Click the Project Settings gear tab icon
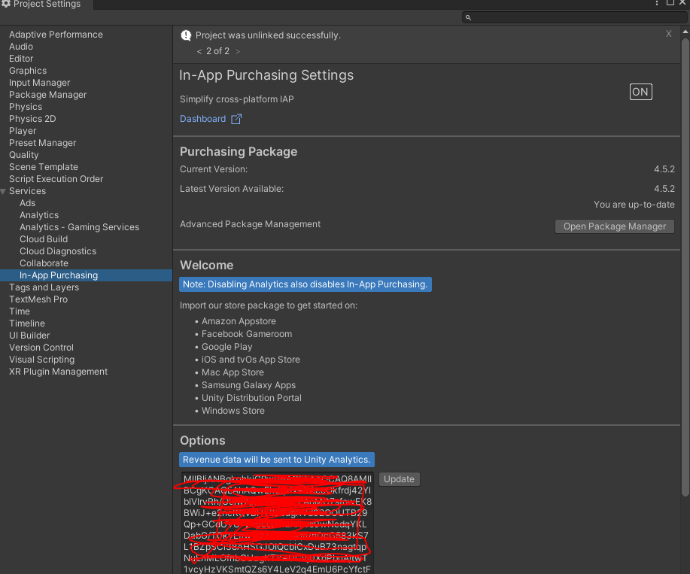 coord(5,4)
